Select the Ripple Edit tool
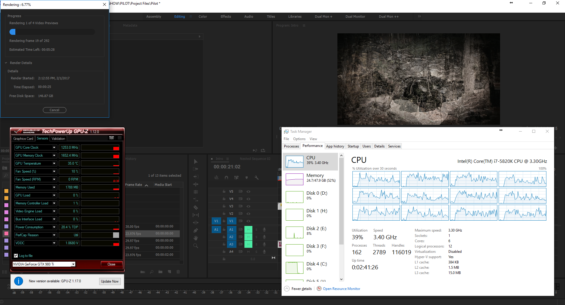Screen dimensions: 565x305 (196, 184)
